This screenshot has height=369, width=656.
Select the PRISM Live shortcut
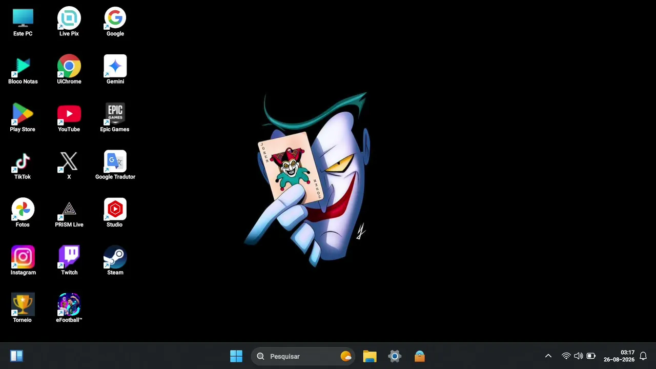(x=69, y=213)
